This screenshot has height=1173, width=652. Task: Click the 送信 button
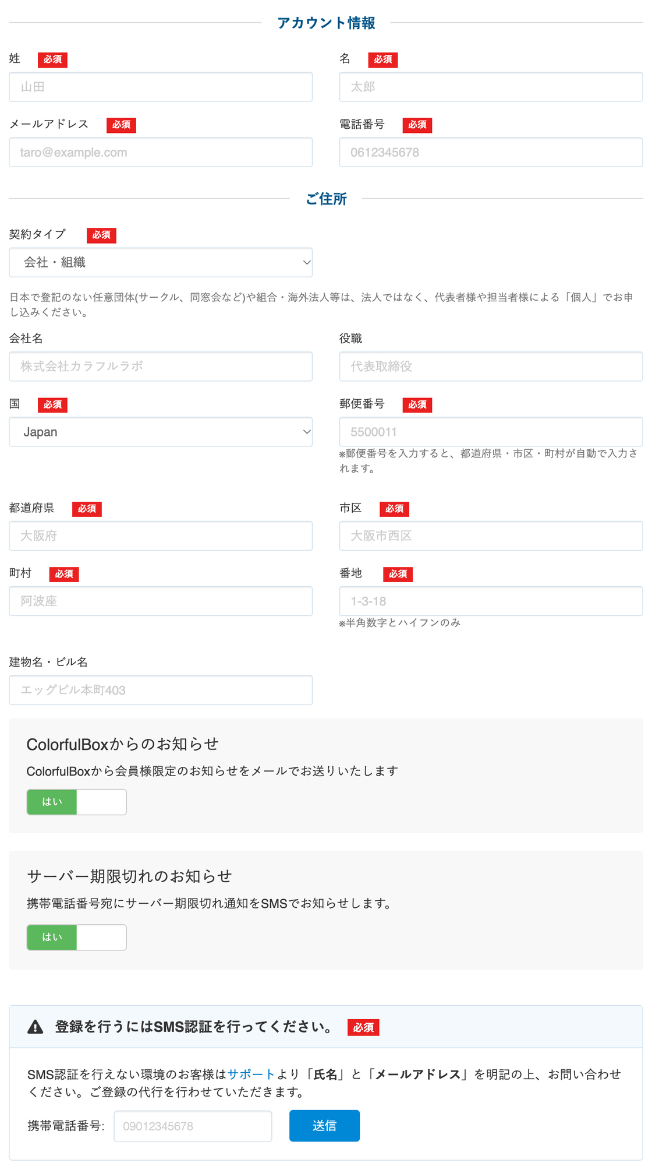[324, 1126]
